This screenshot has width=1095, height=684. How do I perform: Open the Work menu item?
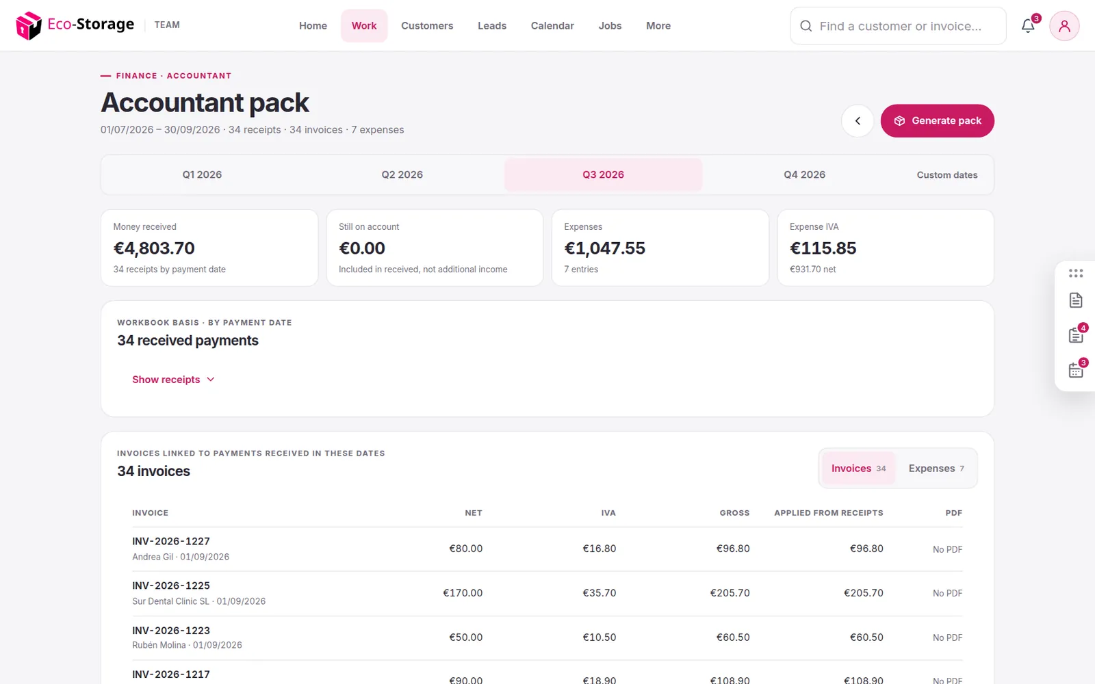click(364, 26)
